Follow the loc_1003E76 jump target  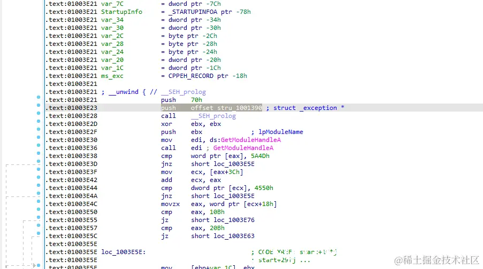[x=234, y=220]
